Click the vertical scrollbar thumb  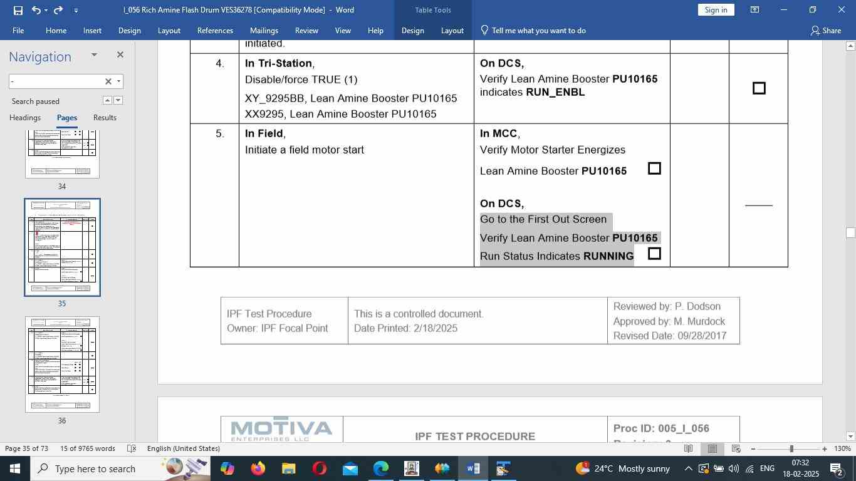point(850,232)
